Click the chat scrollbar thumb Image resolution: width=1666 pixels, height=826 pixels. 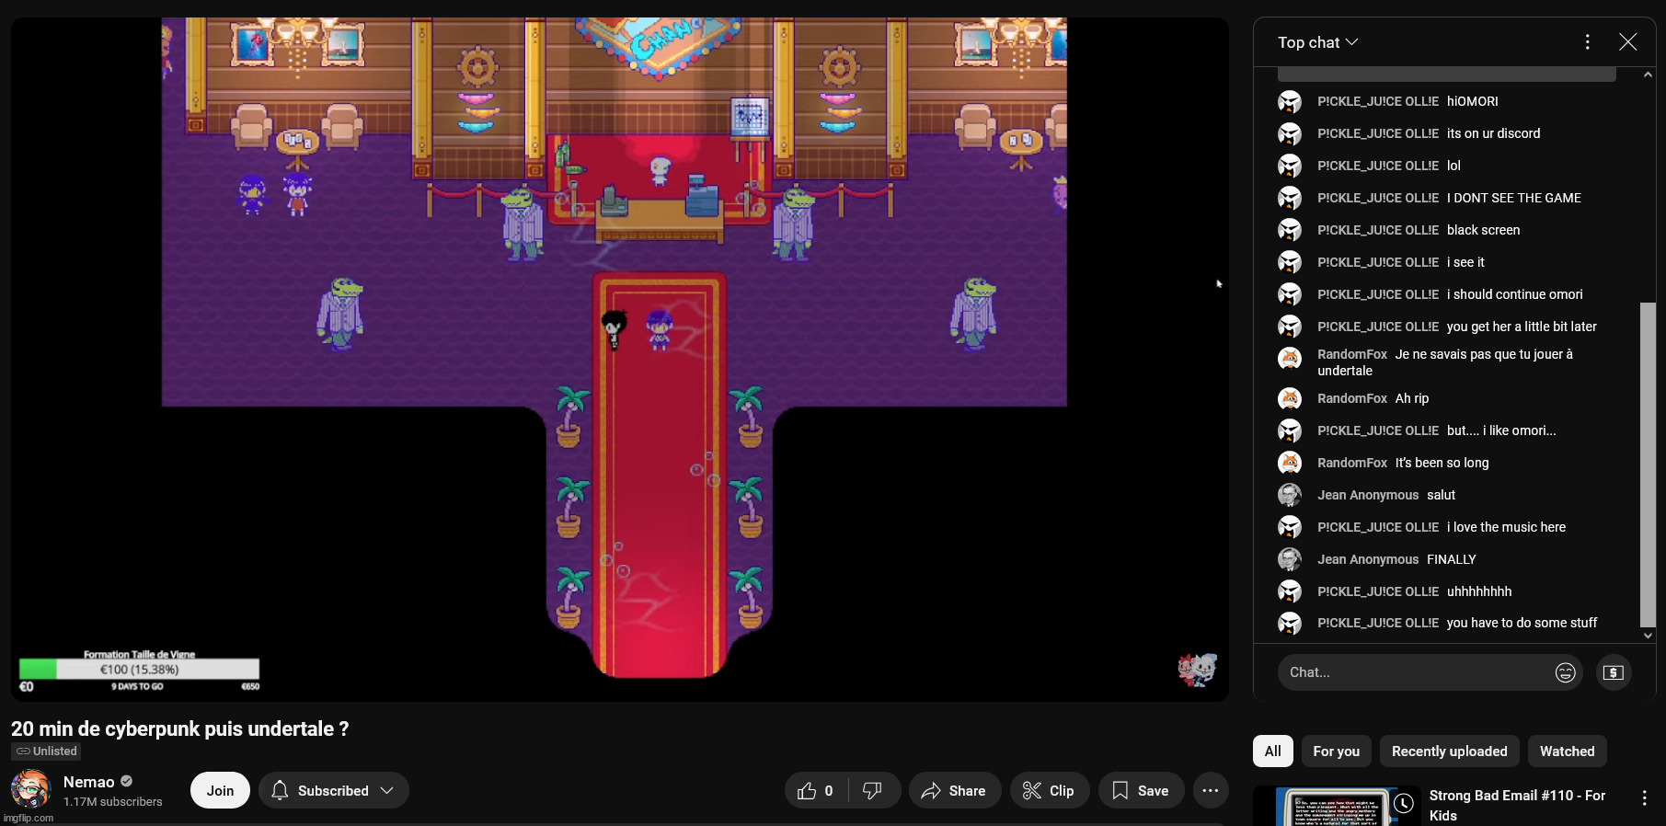pos(1648,465)
